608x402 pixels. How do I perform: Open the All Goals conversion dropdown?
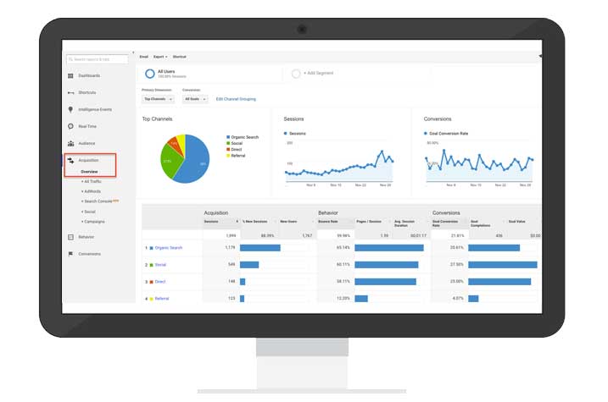click(195, 99)
